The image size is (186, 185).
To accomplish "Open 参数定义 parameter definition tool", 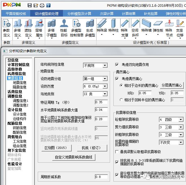I will click(x=7, y=28).
